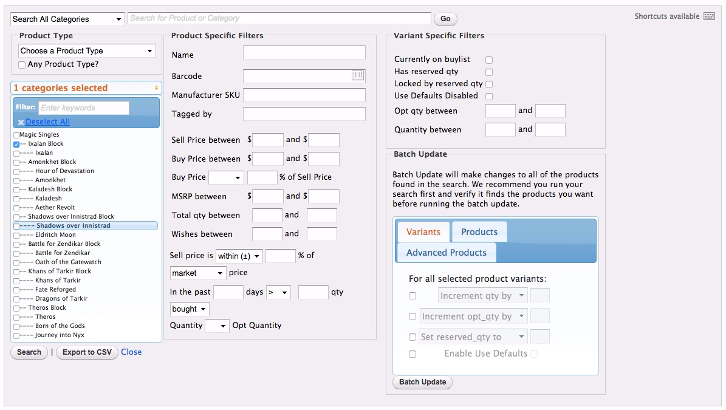
Task: Click the Batch Update button
Action: click(x=423, y=382)
